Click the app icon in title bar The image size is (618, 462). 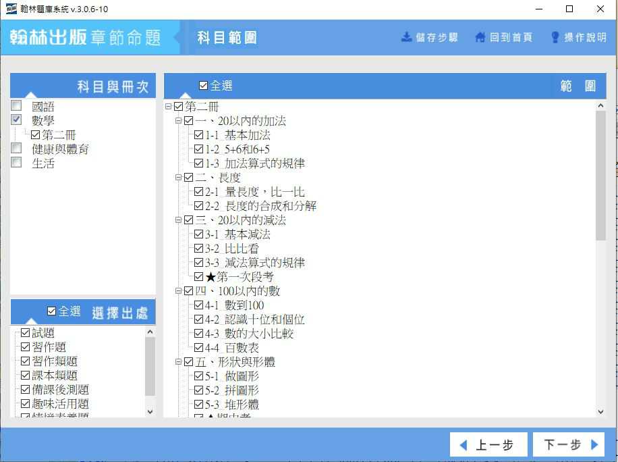pos(11,9)
